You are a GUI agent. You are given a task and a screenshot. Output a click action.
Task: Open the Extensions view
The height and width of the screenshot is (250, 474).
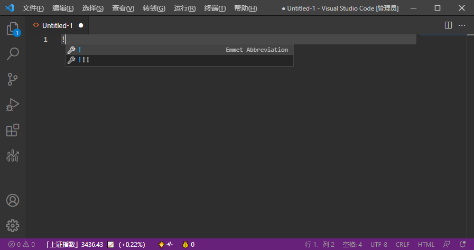[x=13, y=130]
